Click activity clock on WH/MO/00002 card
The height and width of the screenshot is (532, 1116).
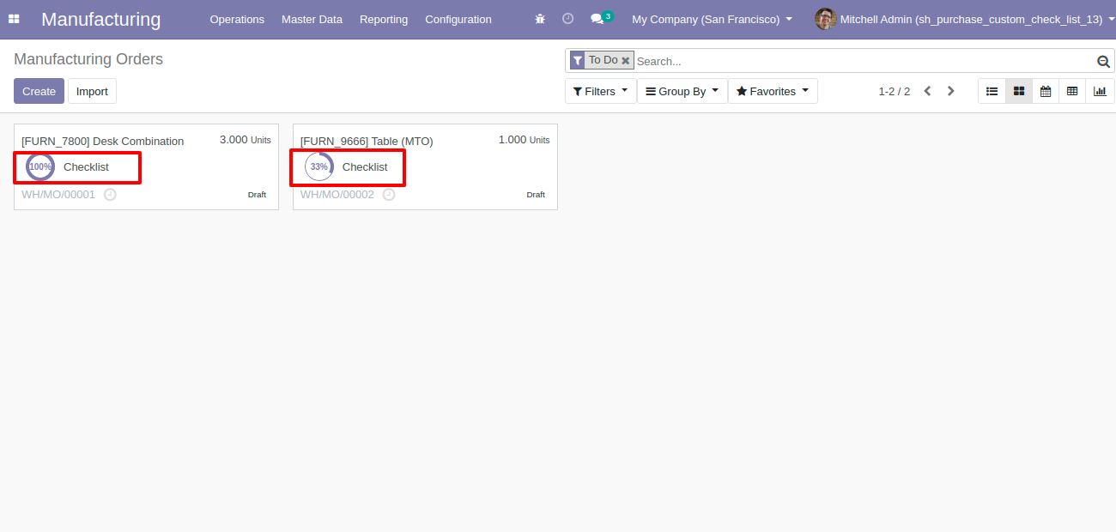(x=389, y=195)
